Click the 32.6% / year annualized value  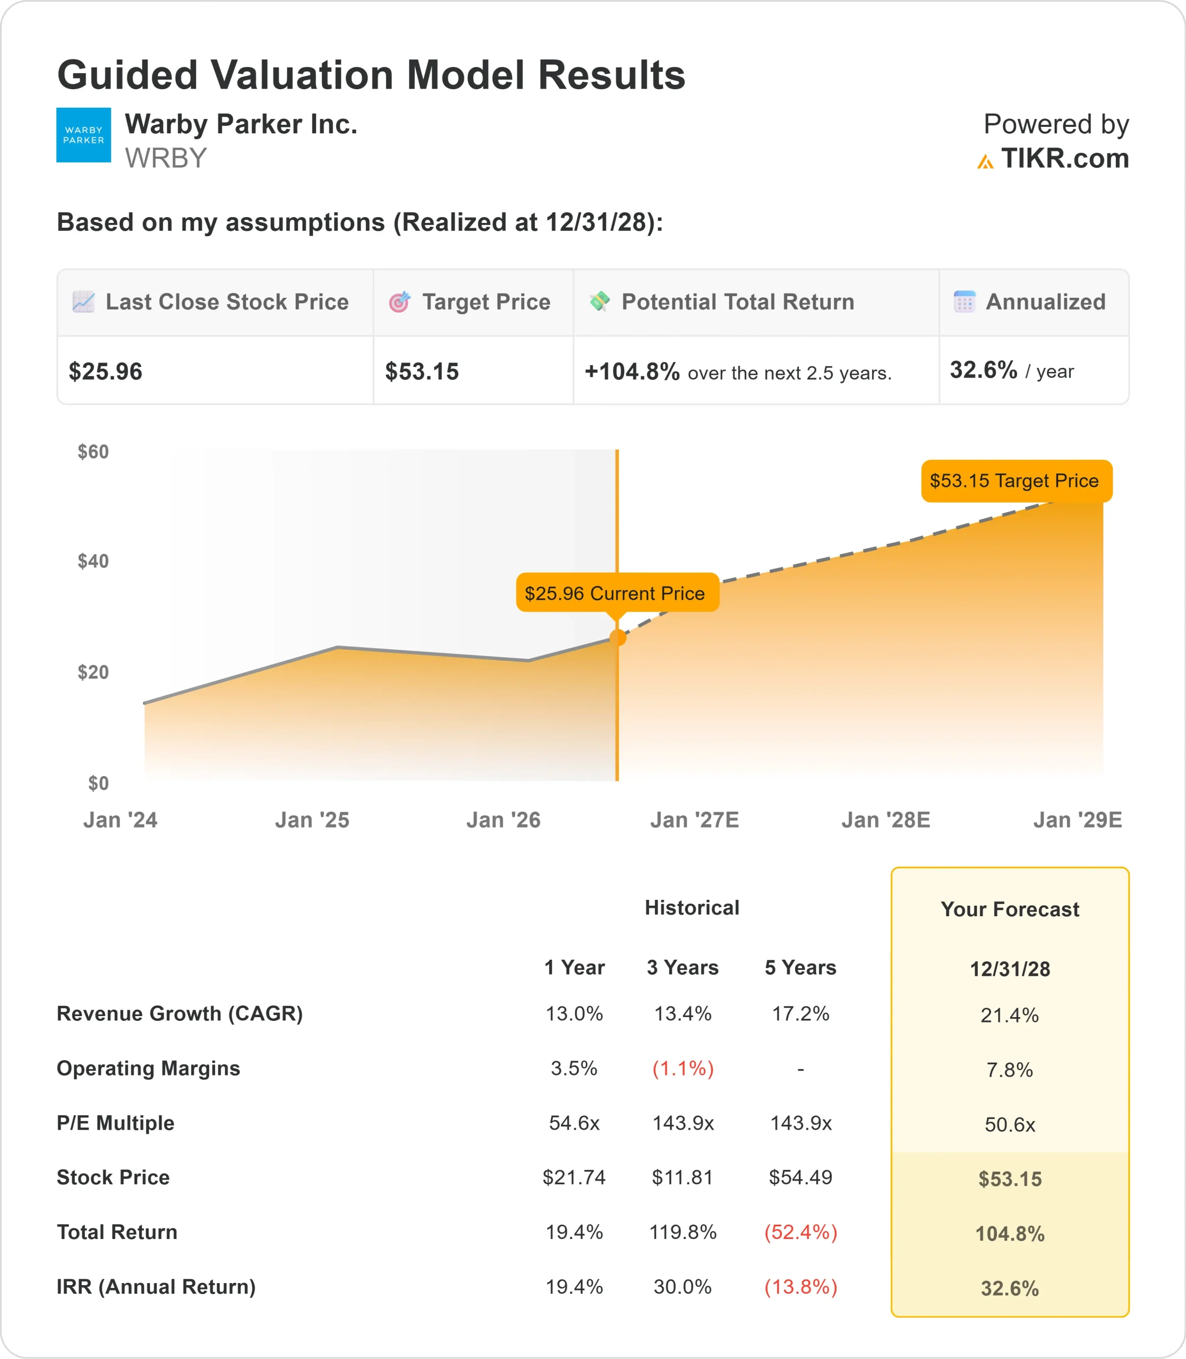(1012, 371)
